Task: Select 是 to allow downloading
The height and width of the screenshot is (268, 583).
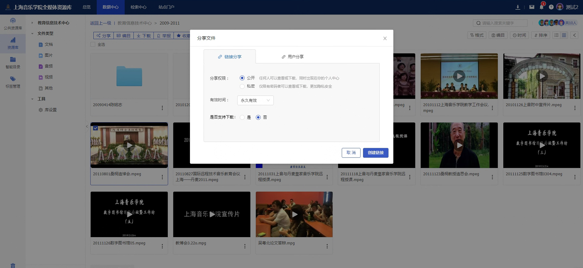Action: click(242, 117)
